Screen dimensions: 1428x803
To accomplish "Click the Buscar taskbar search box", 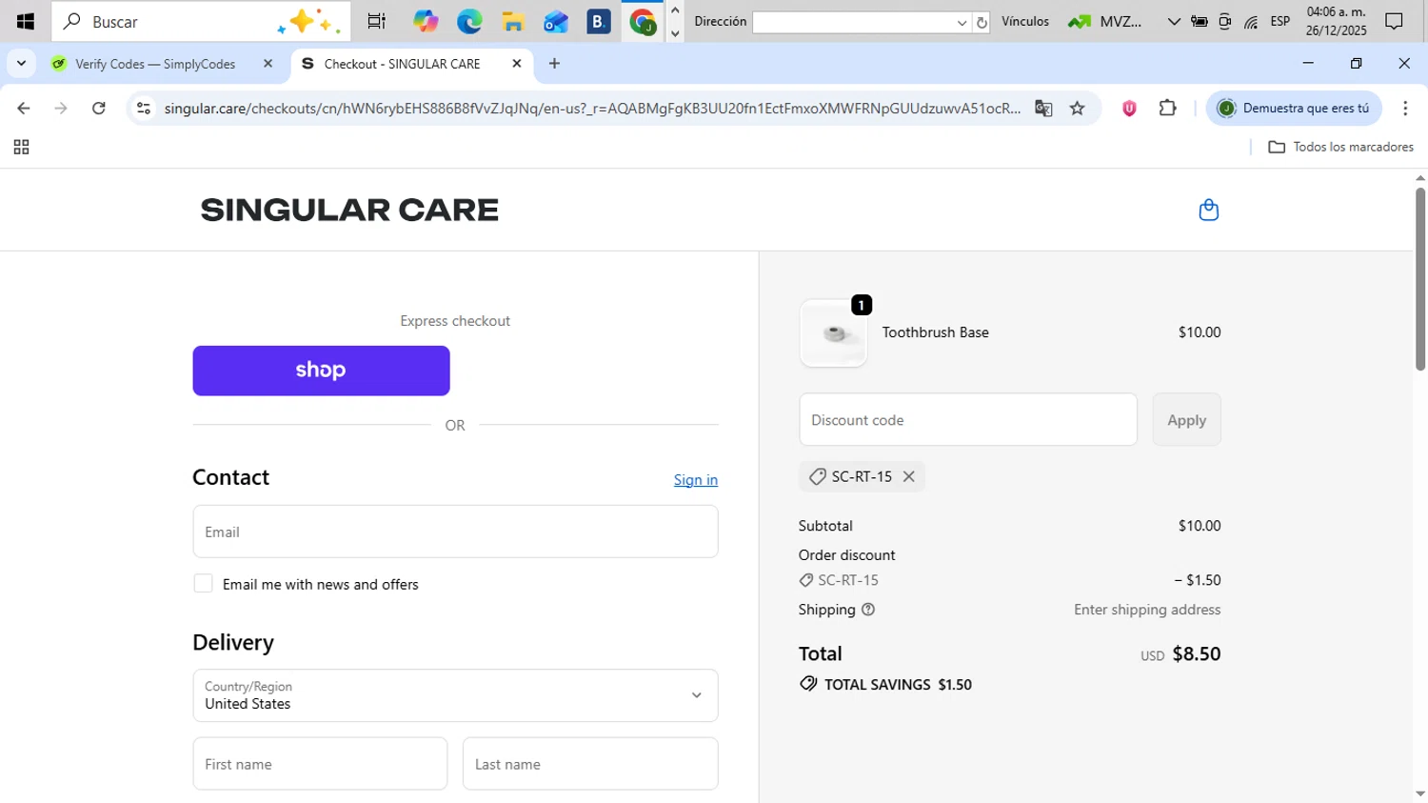I will [x=201, y=21].
